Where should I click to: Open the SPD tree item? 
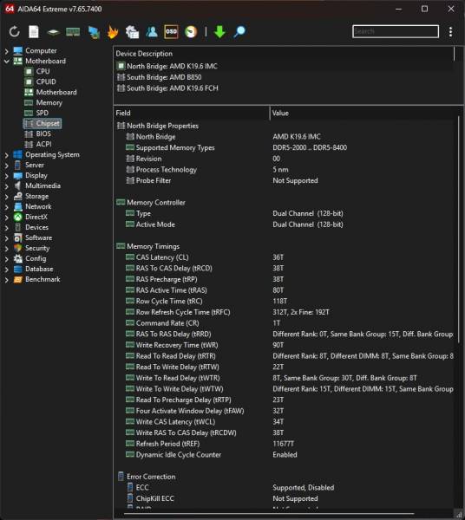36,113
